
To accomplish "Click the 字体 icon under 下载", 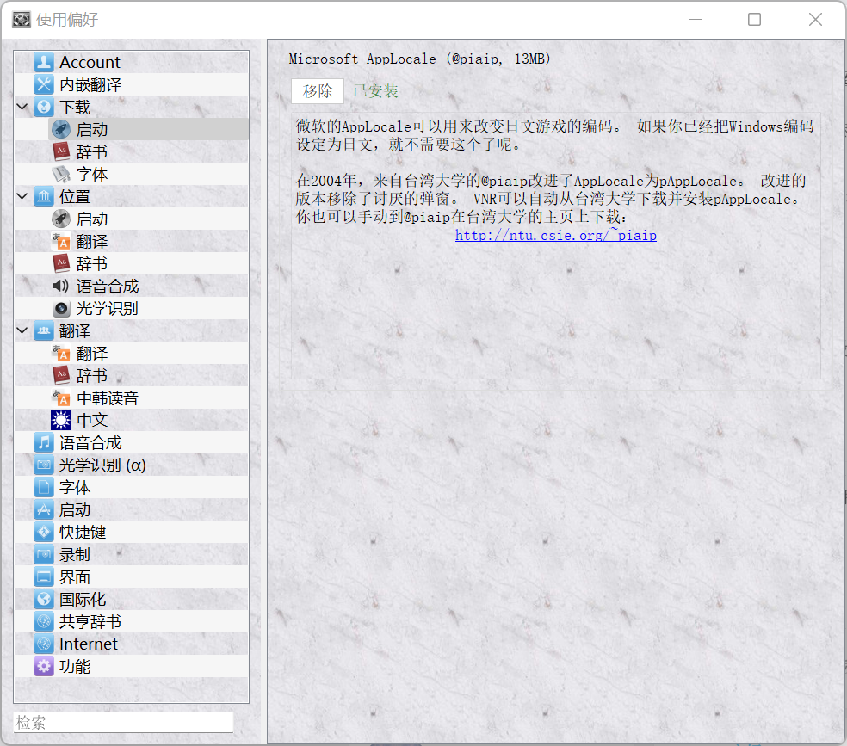I will pyautogui.click(x=61, y=174).
